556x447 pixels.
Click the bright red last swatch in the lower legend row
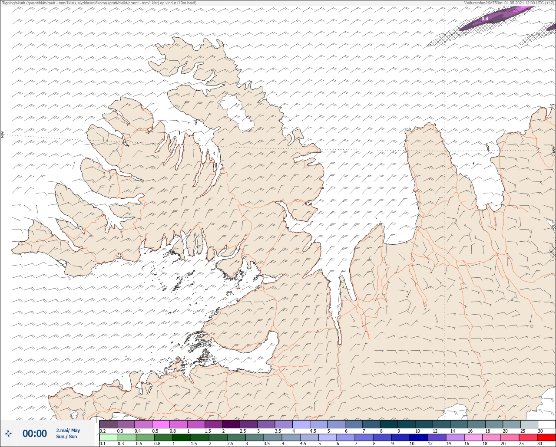(546, 437)
